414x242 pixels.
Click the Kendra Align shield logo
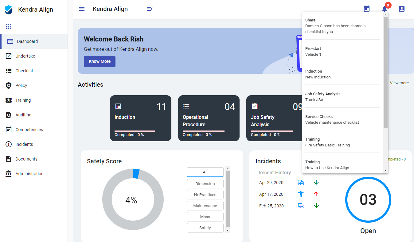coord(9,9)
